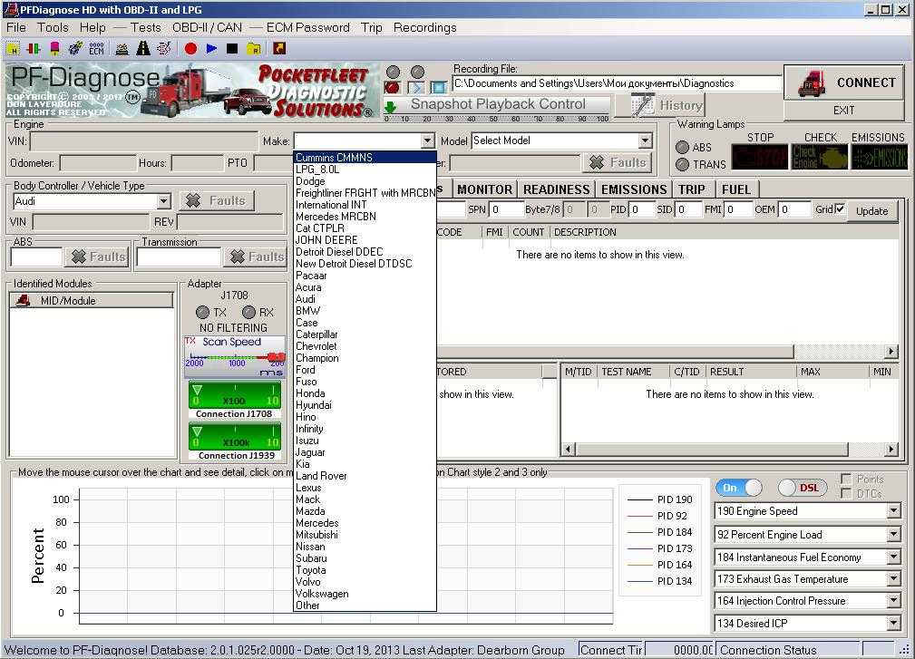Click the toolbar icon left of road icon
The width and height of the screenshot is (915, 659).
(122, 49)
